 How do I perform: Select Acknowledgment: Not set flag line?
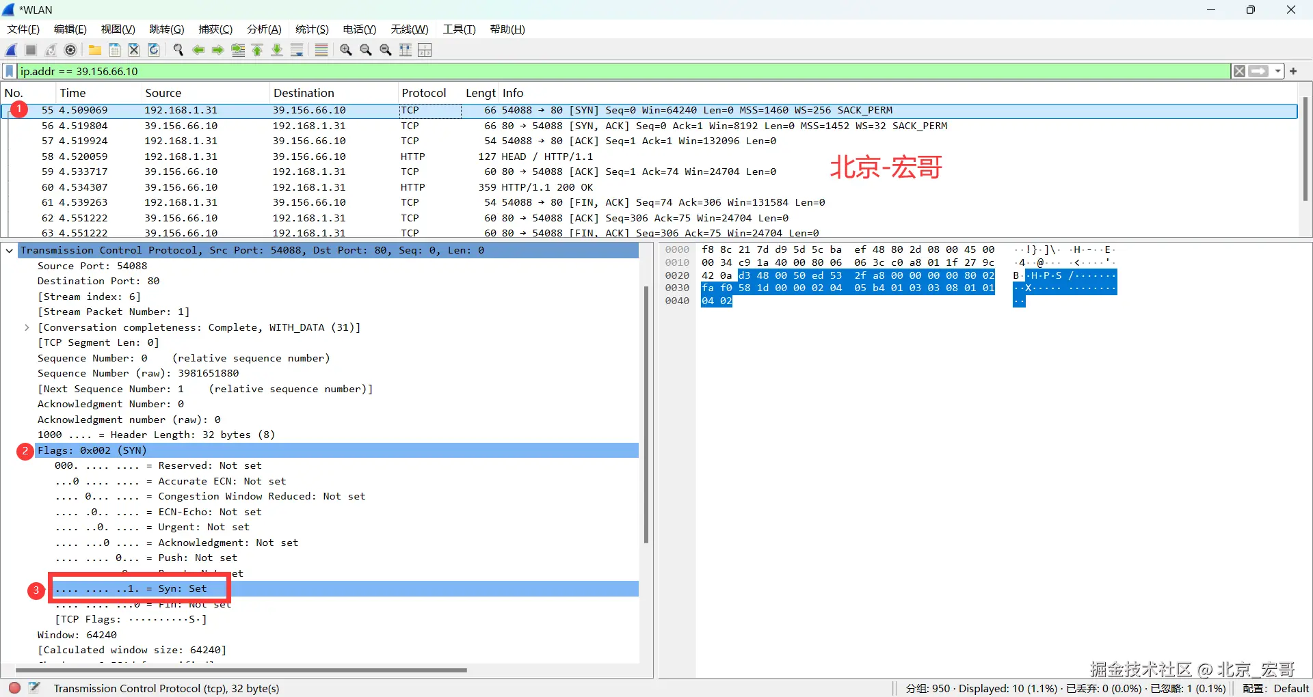(x=176, y=543)
